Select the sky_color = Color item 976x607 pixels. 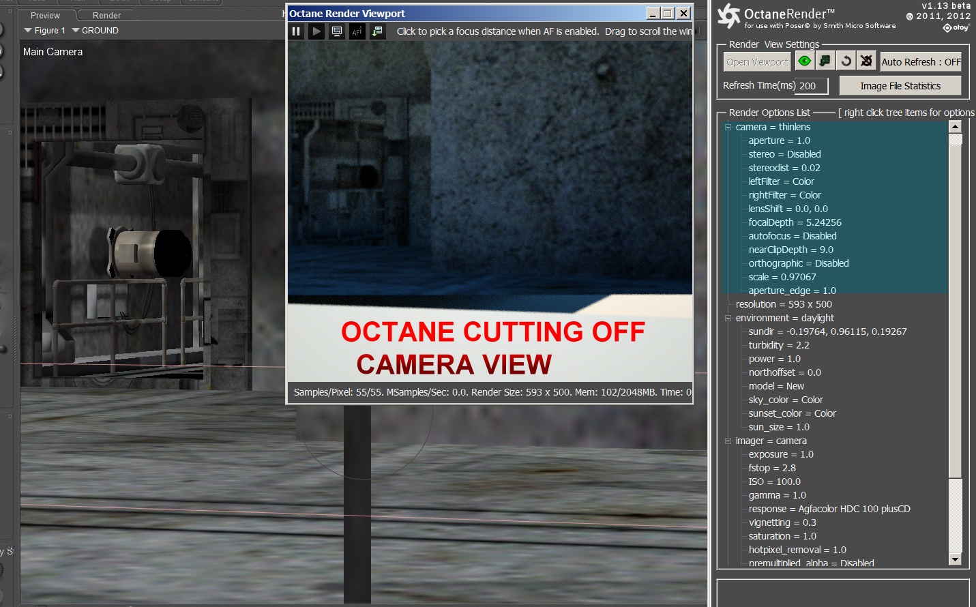(786, 400)
